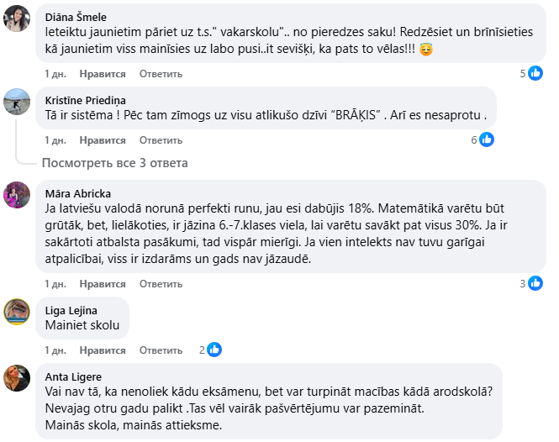Open Anta Ligere's name link

73,376
